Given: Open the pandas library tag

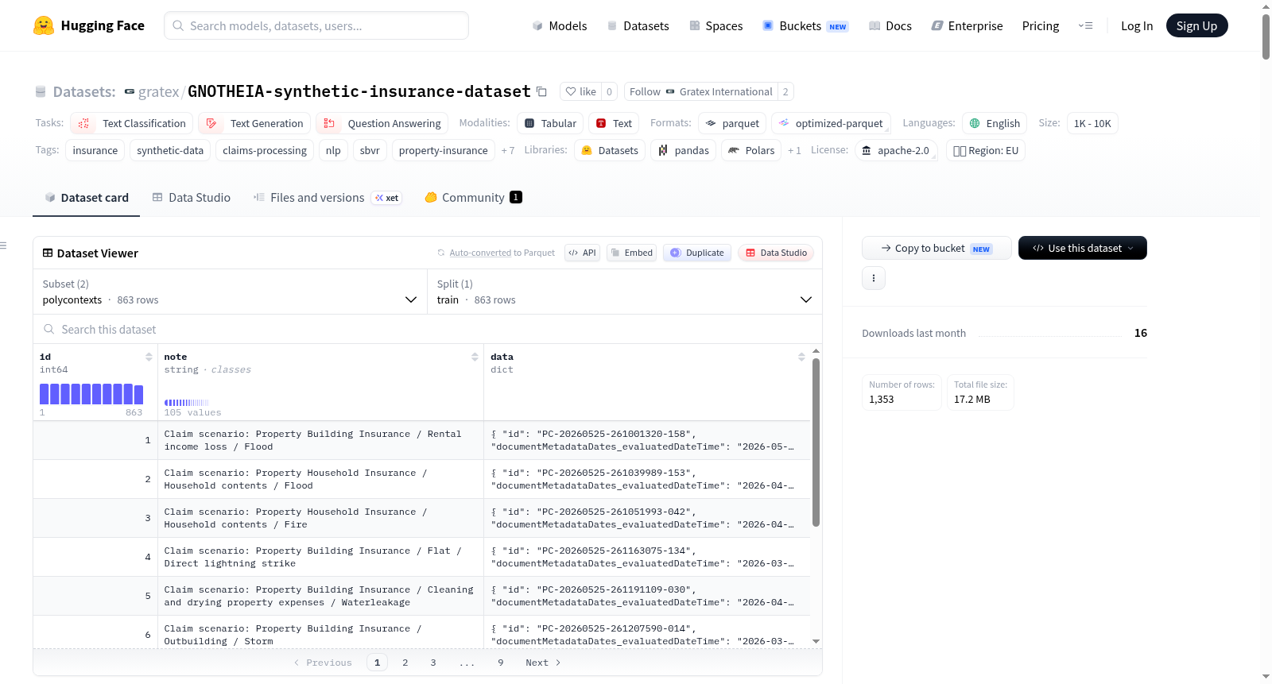Looking at the screenshot, I should coord(683,150).
